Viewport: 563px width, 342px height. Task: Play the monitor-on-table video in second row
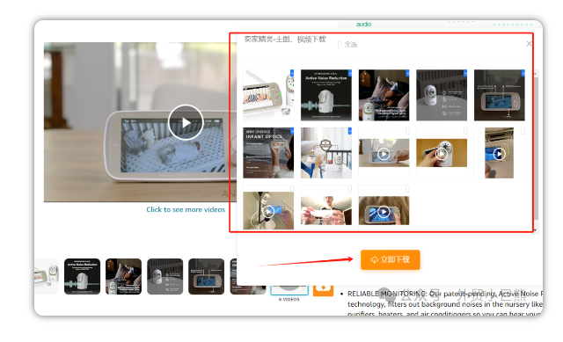click(x=384, y=154)
